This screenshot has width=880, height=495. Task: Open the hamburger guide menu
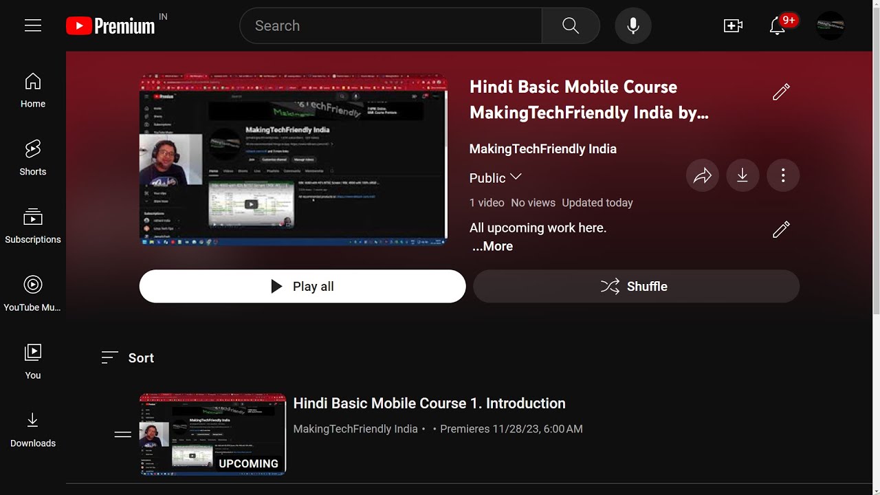tap(33, 25)
